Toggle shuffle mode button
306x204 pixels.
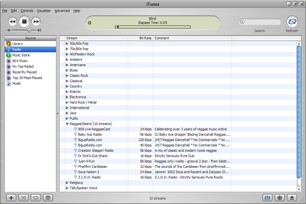[23, 198]
